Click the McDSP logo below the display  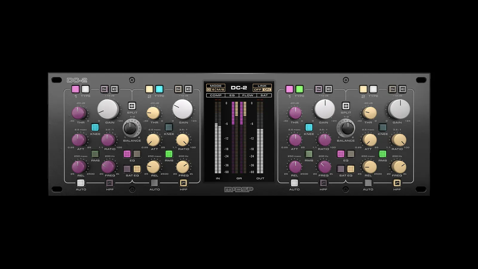pos(239,189)
